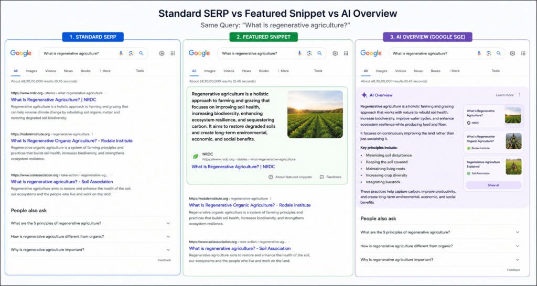Screen dimensions: 537x286
Task: Click Google Lens icon in AI Overview panel
Action: (x=489, y=53)
